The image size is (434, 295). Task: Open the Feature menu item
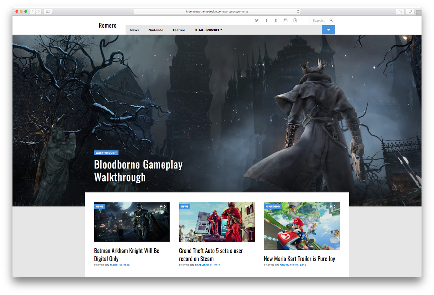coord(179,30)
